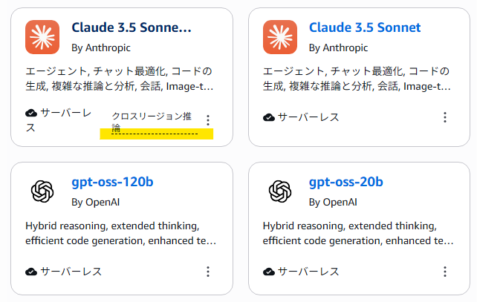Click the OpenAI logo on the gpt-oss-20b card
477x302 pixels.
pos(280,191)
